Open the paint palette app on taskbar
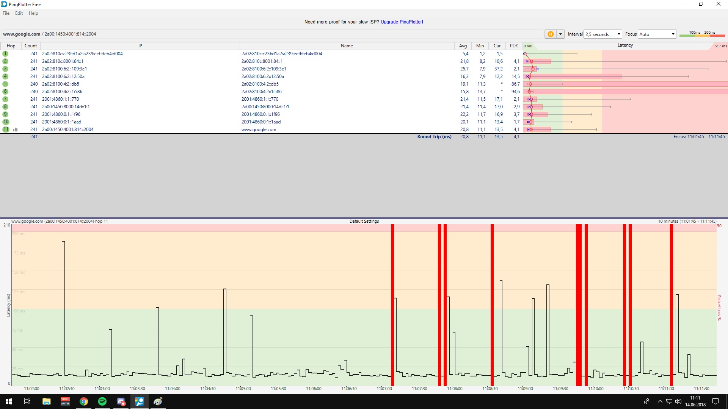 [158, 401]
